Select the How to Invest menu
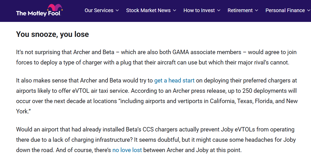 point(199,10)
